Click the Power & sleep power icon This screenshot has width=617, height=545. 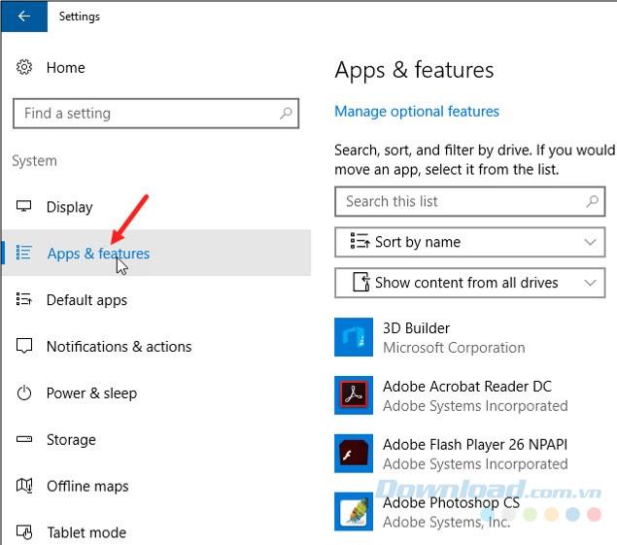[24, 392]
